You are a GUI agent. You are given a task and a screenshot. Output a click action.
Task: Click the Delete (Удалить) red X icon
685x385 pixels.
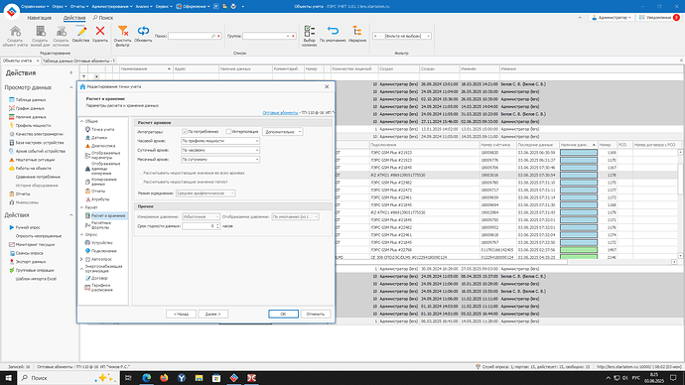(x=100, y=31)
